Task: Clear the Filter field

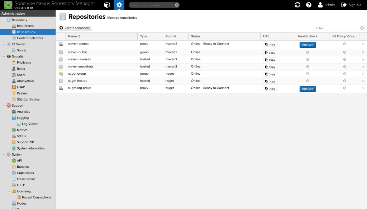Action: [x=362, y=28]
